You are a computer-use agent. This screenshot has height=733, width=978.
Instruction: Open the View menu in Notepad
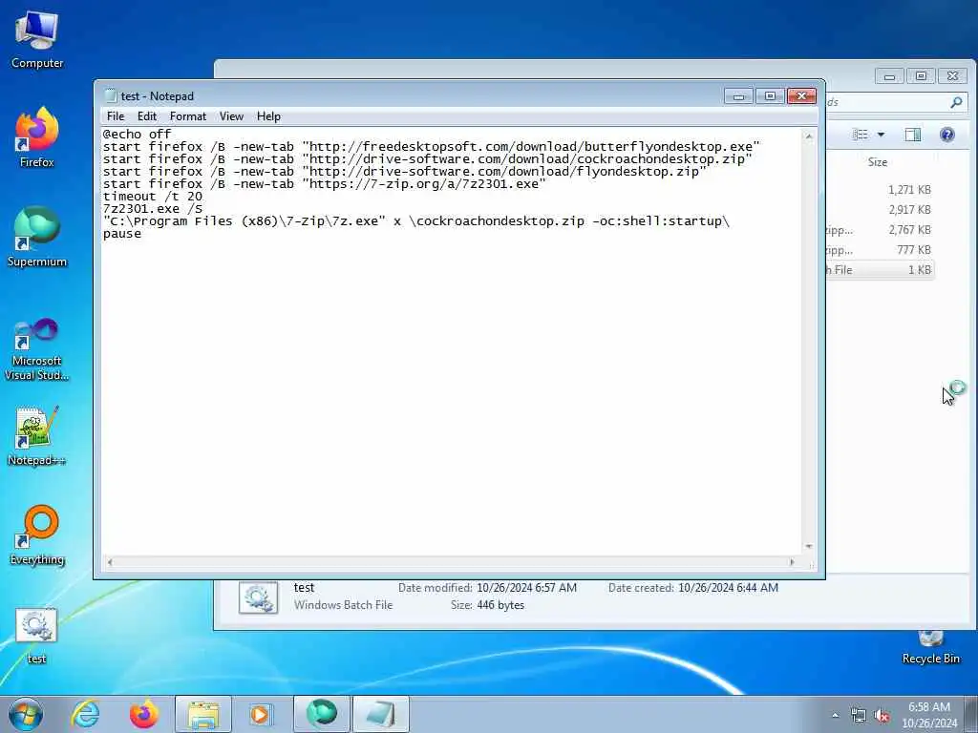point(231,116)
